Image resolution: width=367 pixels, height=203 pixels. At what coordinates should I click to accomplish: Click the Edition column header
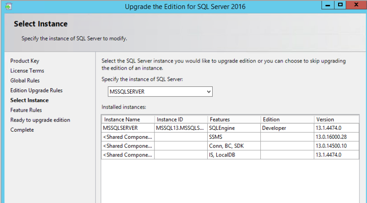[287, 120]
